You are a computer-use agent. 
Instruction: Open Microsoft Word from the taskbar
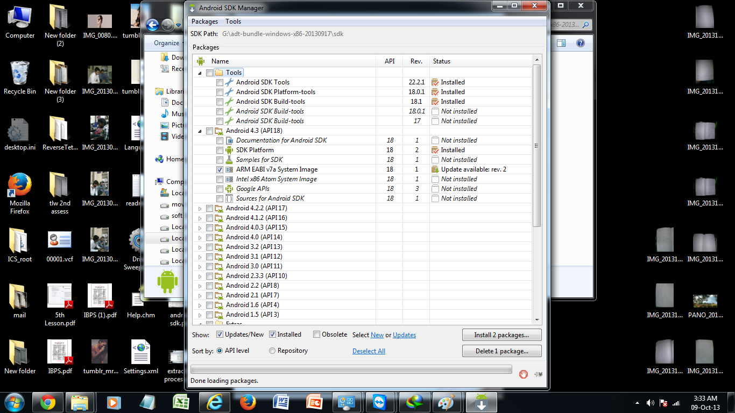(281, 402)
